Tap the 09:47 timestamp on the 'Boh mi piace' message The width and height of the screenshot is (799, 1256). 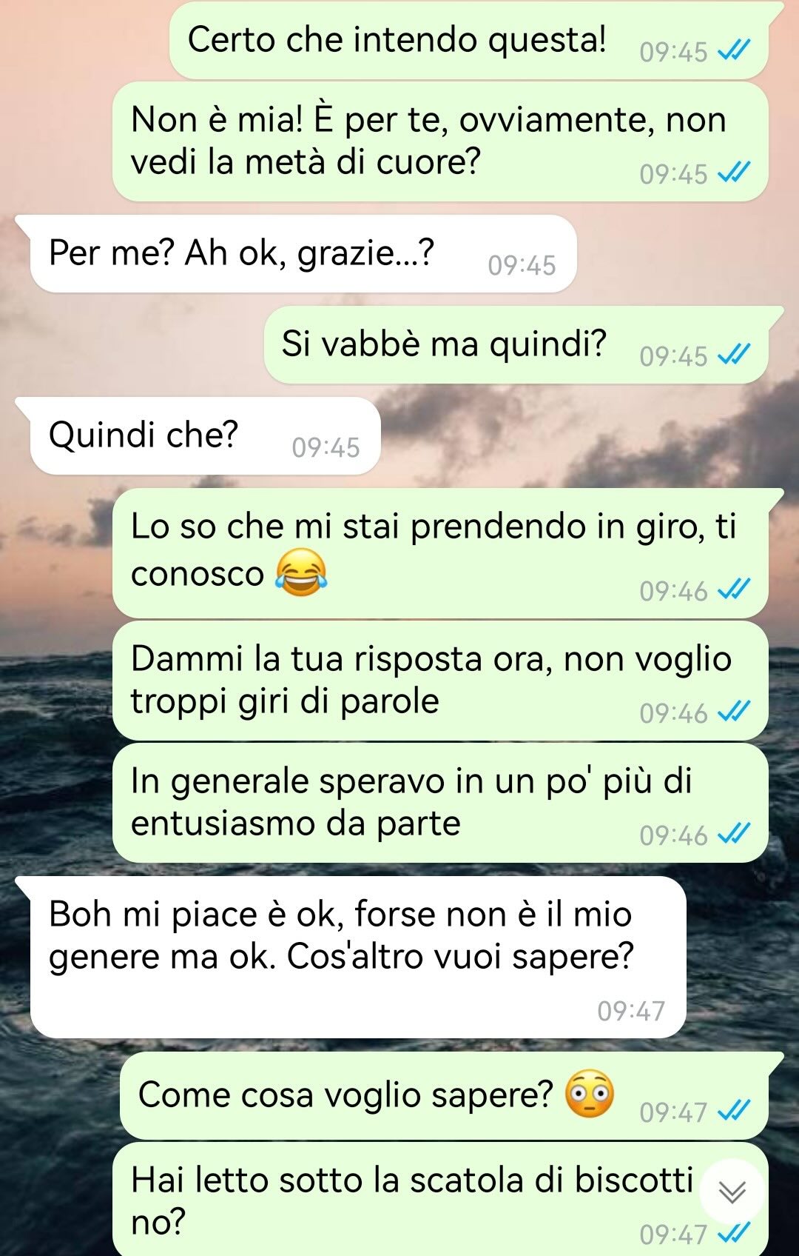[x=631, y=1011]
